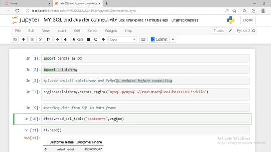The width and height of the screenshot is (271, 152).
Task: Click the Python logo icon
Action: pos(230,20)
